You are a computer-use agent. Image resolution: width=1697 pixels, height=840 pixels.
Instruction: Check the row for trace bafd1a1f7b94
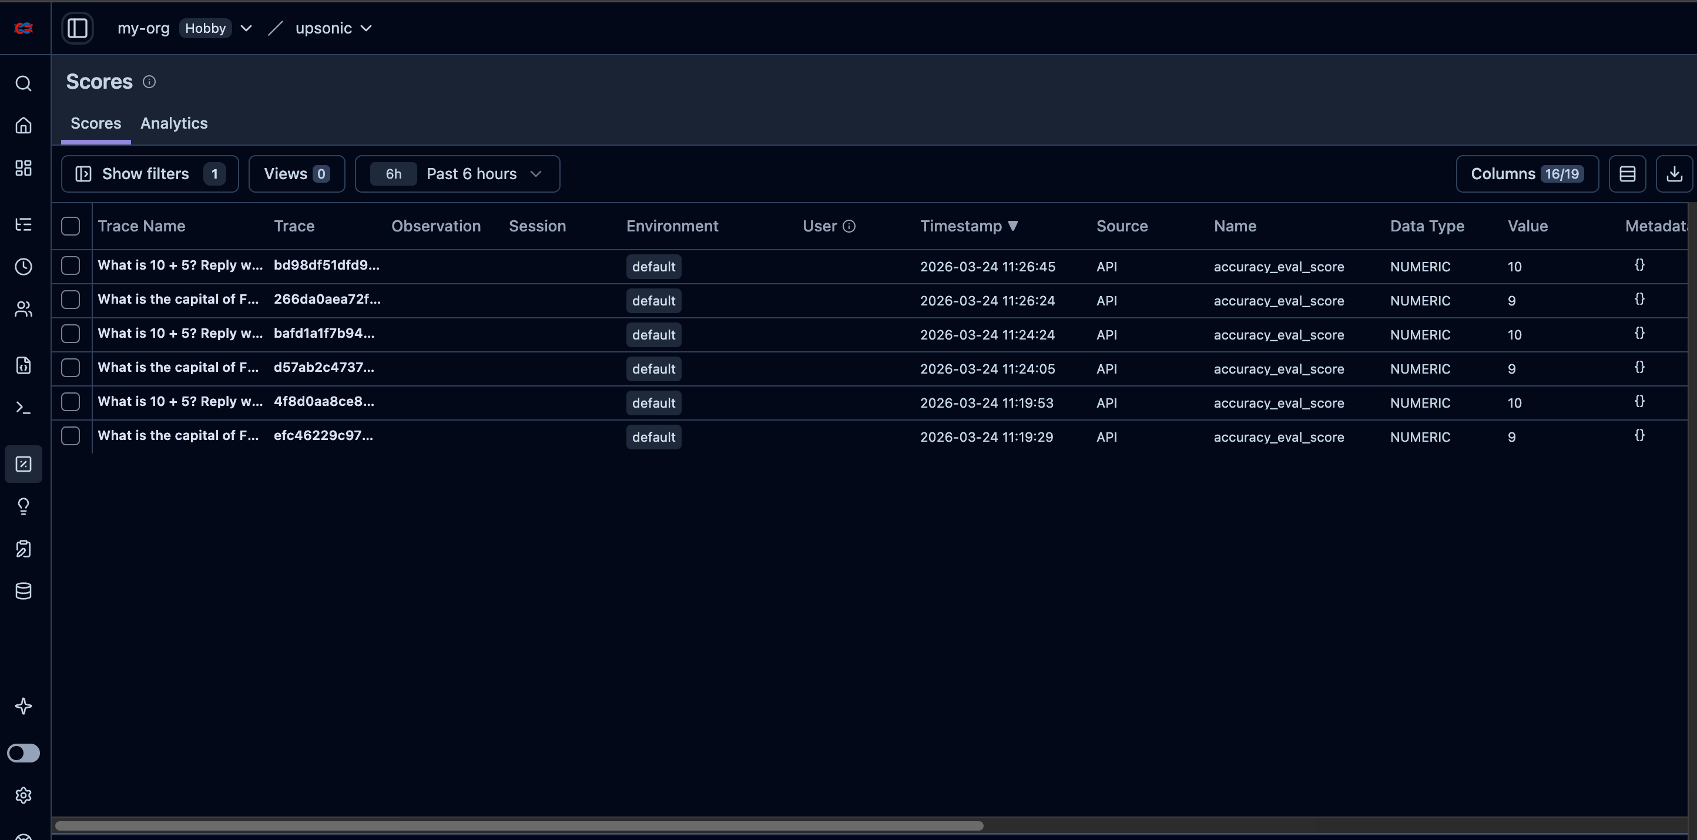tap(71, 334)
